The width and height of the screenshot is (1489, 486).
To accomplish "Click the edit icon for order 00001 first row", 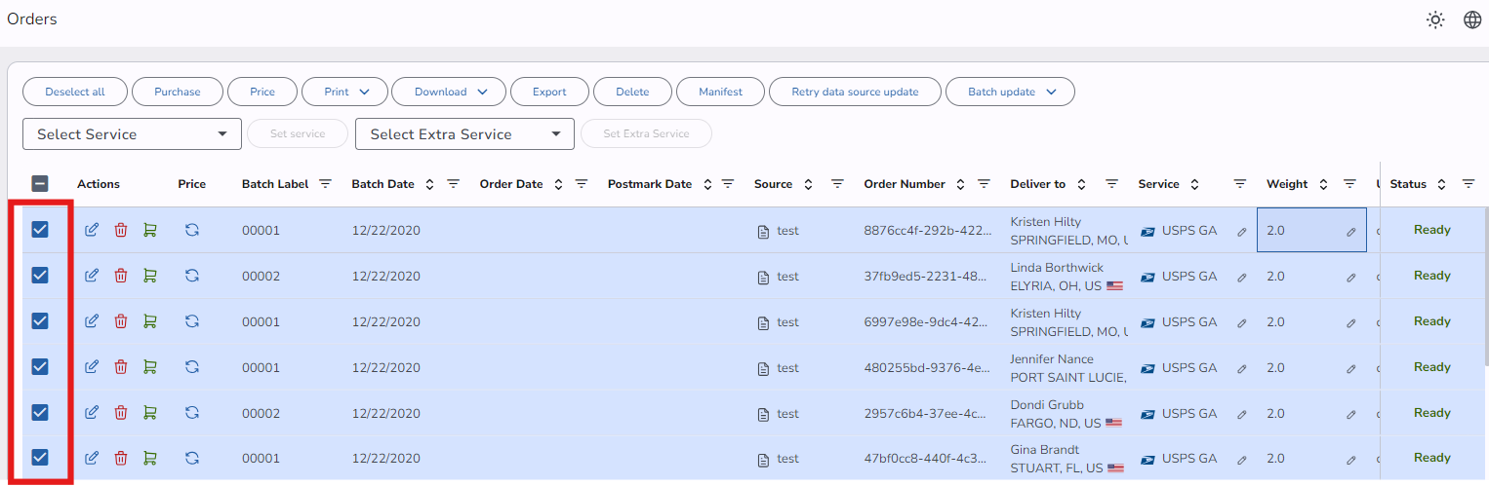I will click(x=92, y=230).
